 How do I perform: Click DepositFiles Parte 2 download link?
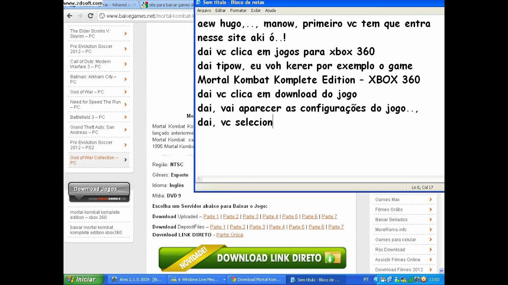click(x=237, y=227)
